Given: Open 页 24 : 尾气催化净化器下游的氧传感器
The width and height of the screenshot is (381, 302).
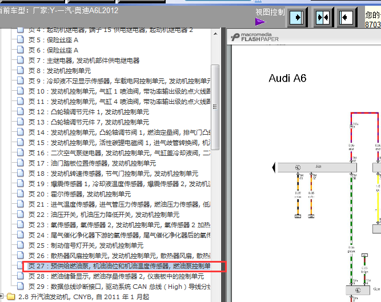Looking at the screenshot, I should tap(119, 235).
